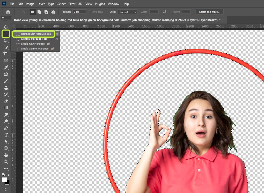Viewport: 264px width, 193px height.
Task: Select the Smudge tool
Action: tap(6, 115)
